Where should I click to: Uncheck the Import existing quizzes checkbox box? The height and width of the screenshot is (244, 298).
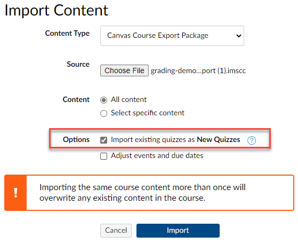click(x=103, y=140)
